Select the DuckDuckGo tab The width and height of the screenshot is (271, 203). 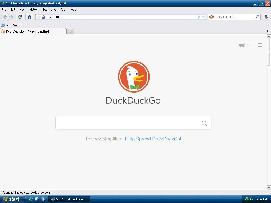pyautogui.click(x=33, y=31)
